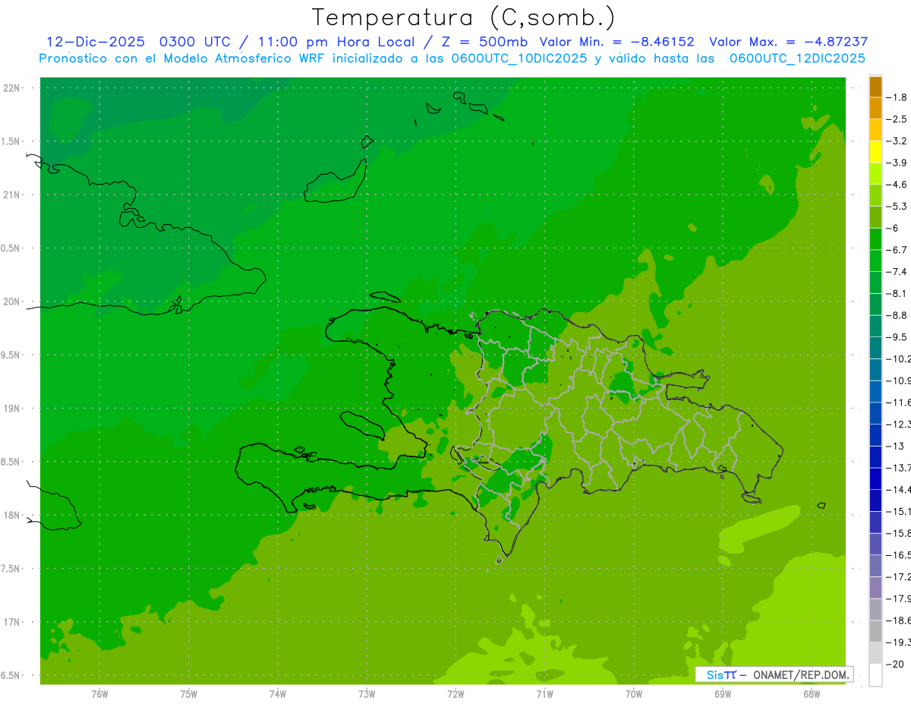Click '11:00 pm Hora Local' text
The image size is (911, 704).
coord(335,42)
